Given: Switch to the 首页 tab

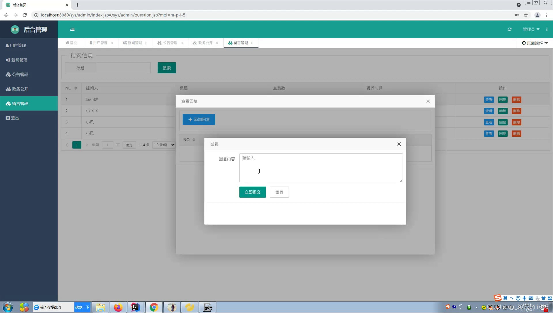Looking at the screenshot, I should tap(71, 43).
